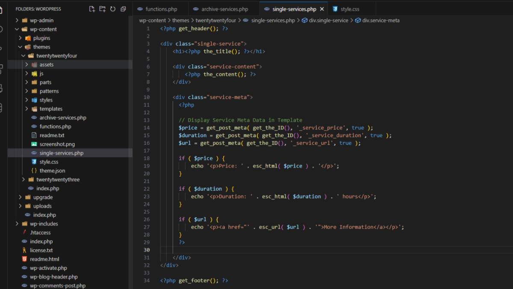Close the single-services.php tab
513x289 pixels.
point(322,9)
